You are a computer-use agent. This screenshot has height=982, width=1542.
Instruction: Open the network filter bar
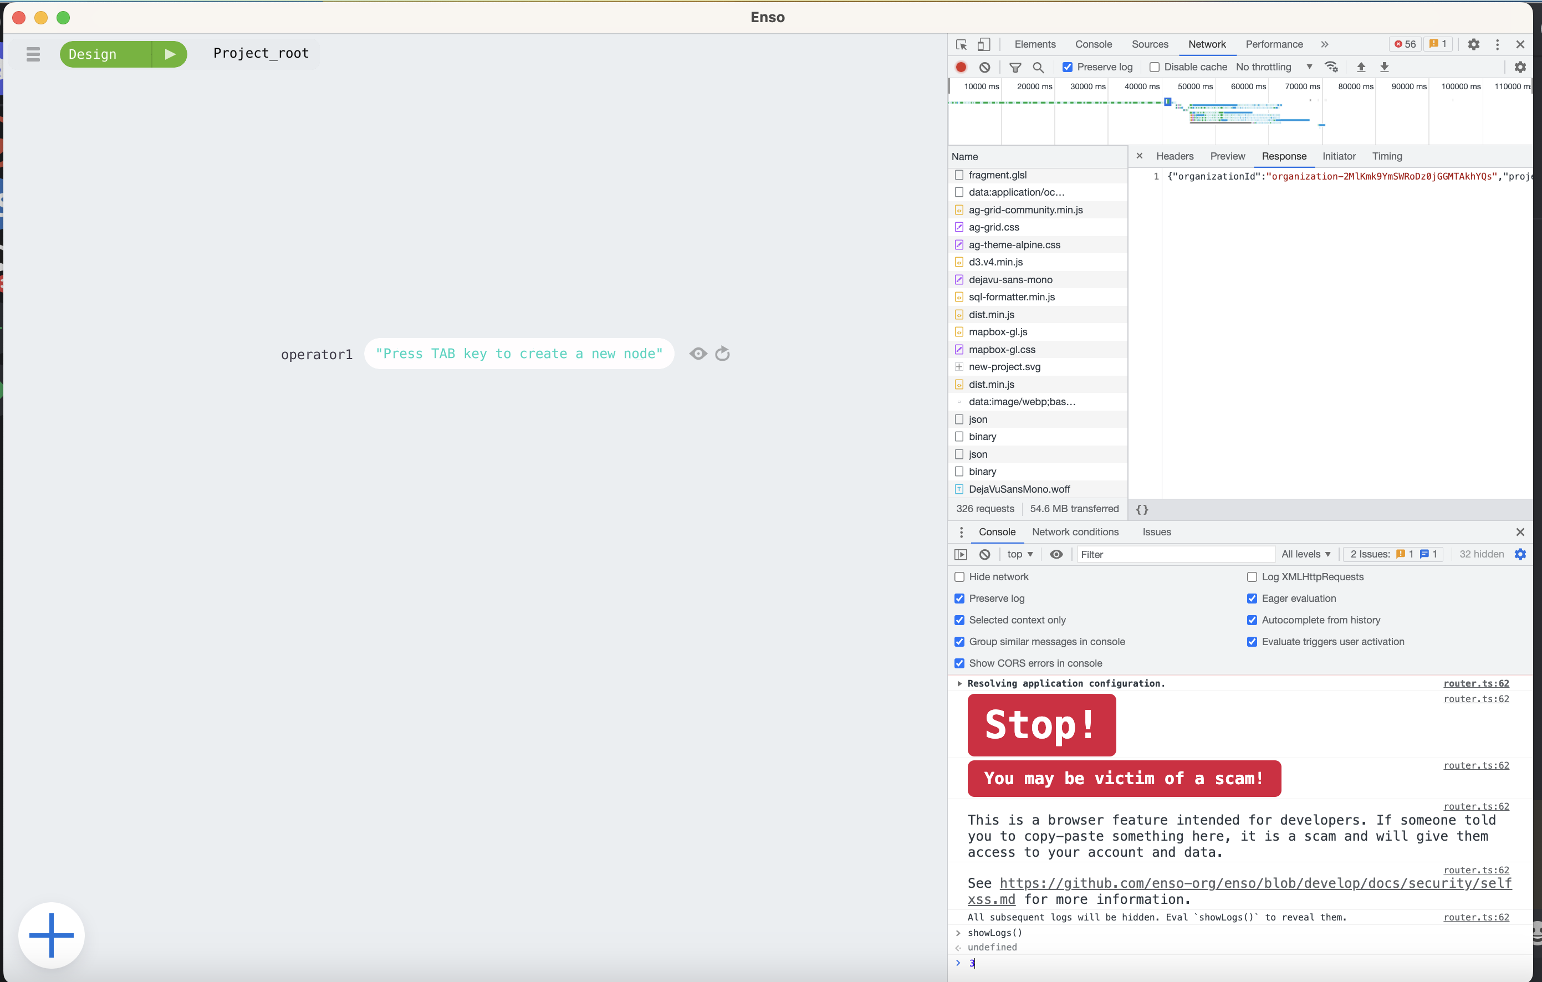coord(1015,67)
